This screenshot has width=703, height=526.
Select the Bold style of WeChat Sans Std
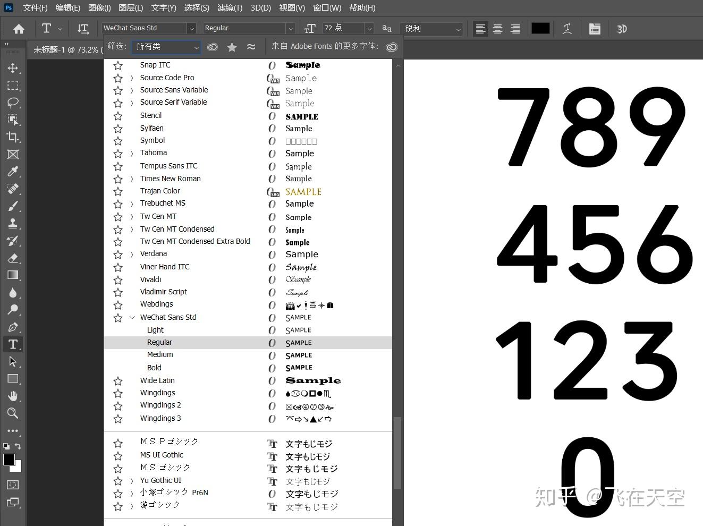[154, 367]
